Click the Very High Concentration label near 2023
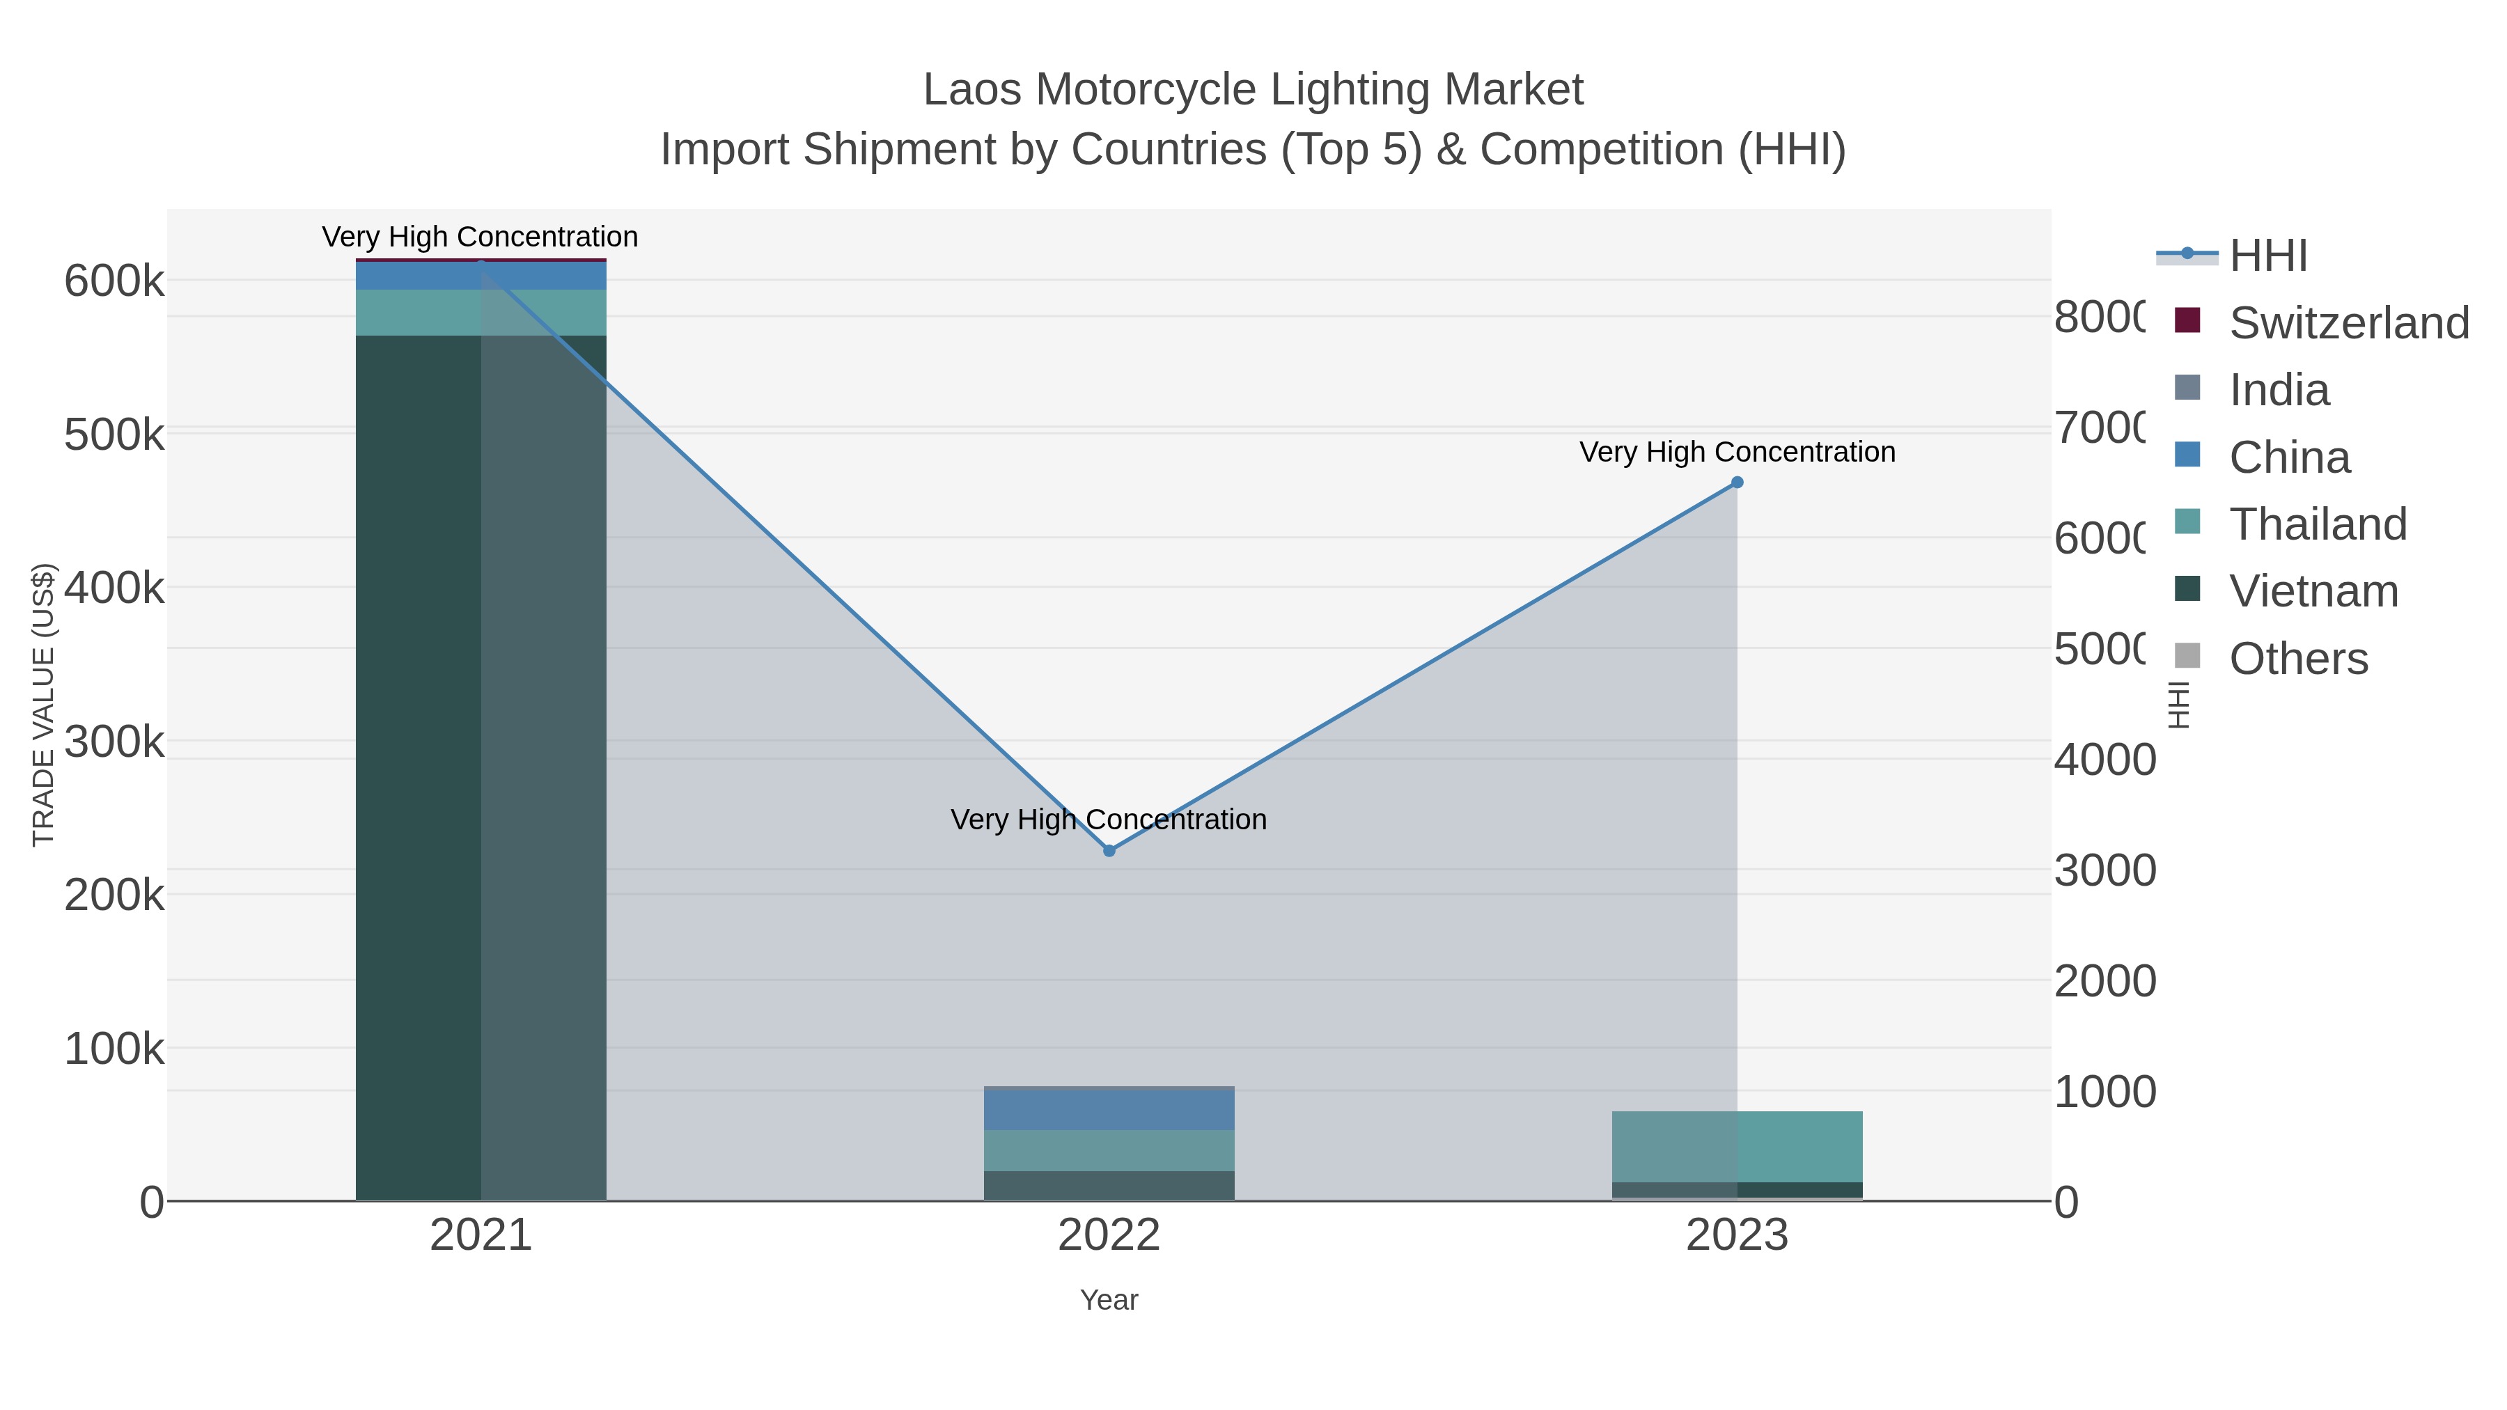Viewport: 2507px width, 1410px height. coord(1737,451)
